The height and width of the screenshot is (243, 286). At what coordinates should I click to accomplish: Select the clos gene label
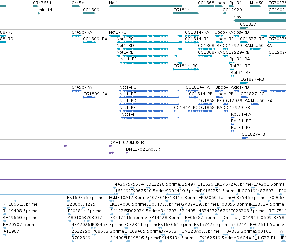tap(237, 17)
